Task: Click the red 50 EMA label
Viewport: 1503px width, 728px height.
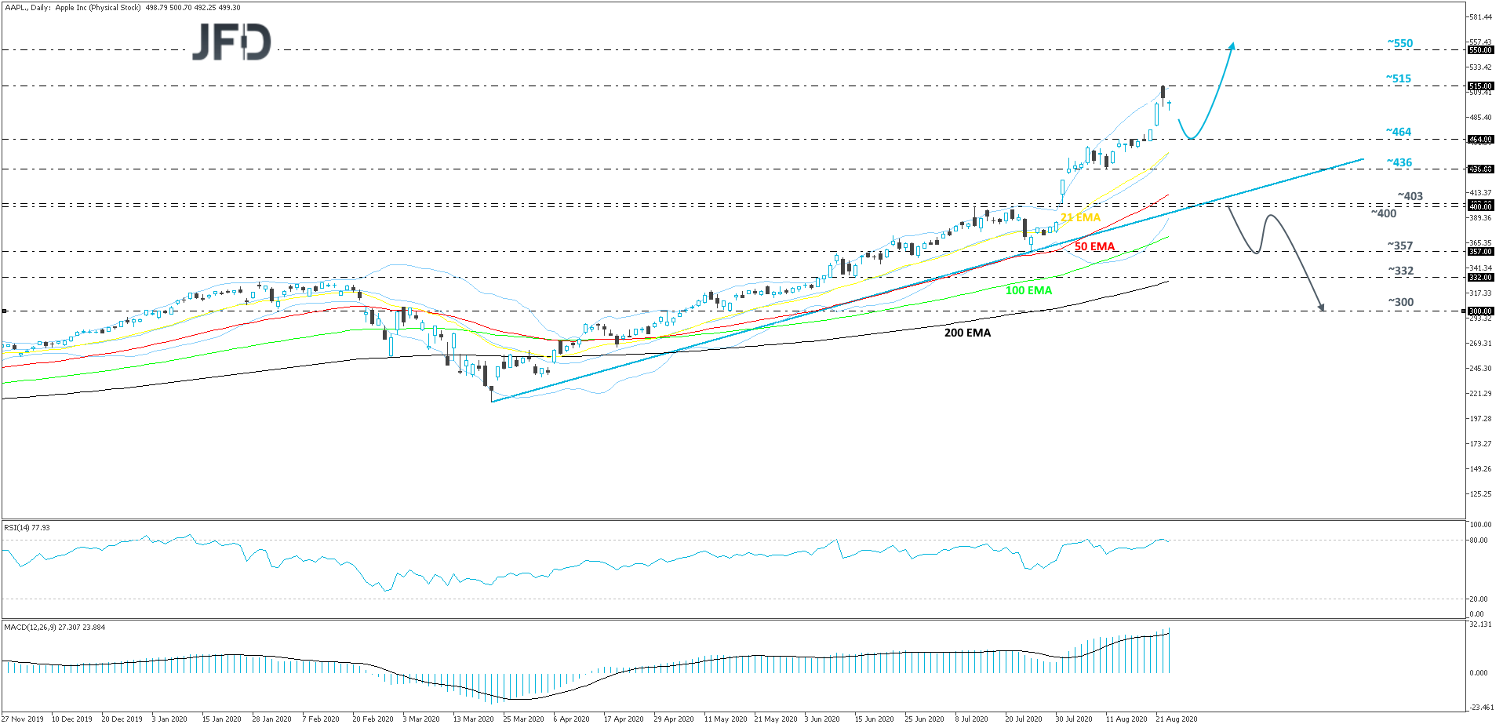Action: [1094, 246]
